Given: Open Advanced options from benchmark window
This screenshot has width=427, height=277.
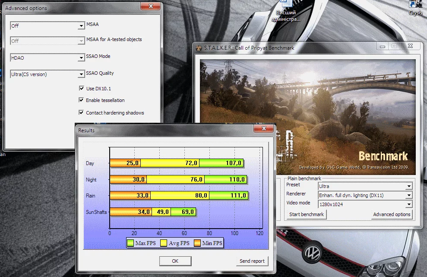Looking at the screenshot, I should pos(392,214).
